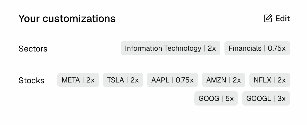Click the 0.75x multiplier on Financials
Viewport: 307px width, 125px height.
[277, 48]
